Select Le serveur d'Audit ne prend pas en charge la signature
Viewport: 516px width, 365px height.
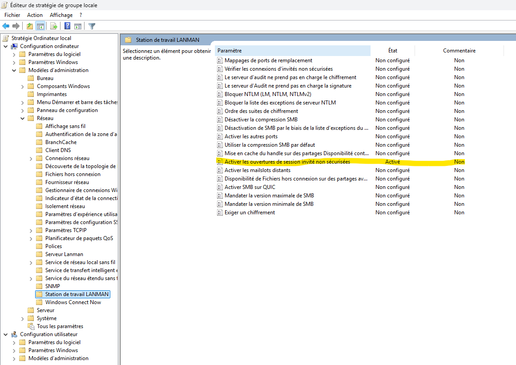point(288,86)
